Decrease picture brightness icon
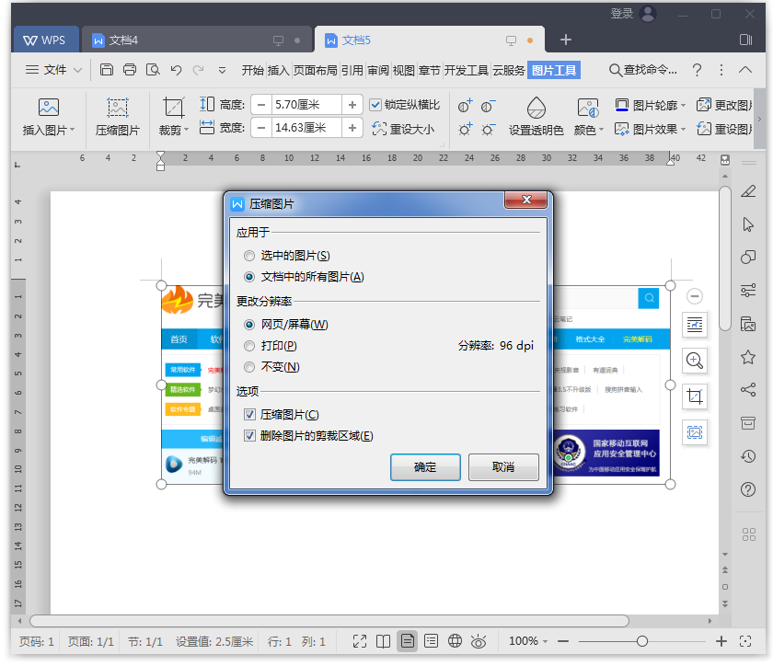The image size is (773, 666). (488, 129)
